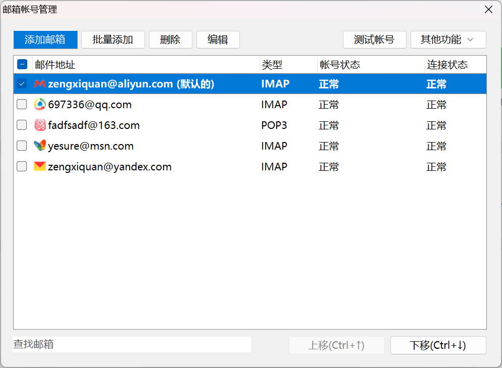Image resolution: width=502 pixels, height=368 pixels.
Task: Click 连接状态 正常 in the zengxiquan@yandex.com row
Action: click(x=436, y=167)
